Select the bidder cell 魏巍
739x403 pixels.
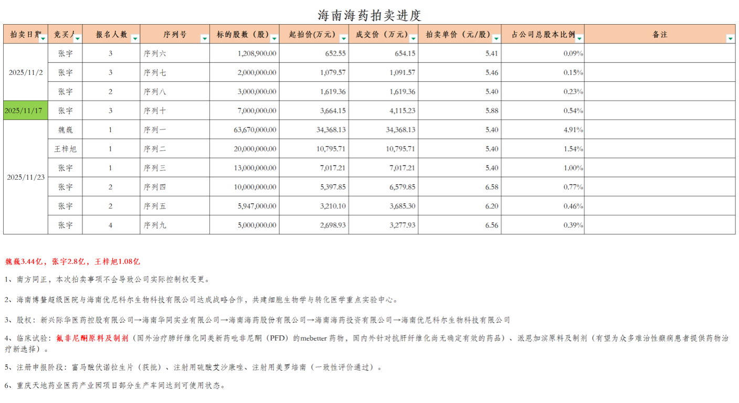click(x=65, y=129)
